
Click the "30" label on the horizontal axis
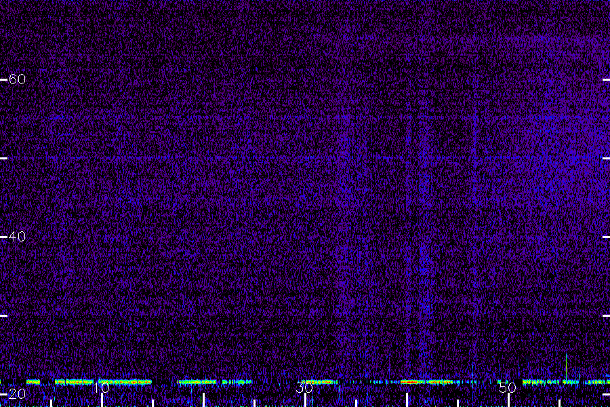[x=304, y=387]
